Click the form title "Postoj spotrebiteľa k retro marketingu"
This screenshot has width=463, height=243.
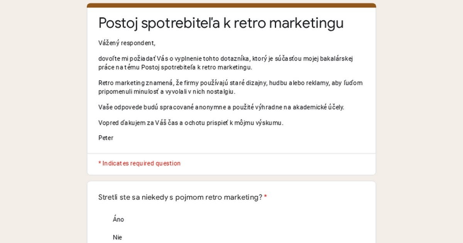tap(221, 23)
